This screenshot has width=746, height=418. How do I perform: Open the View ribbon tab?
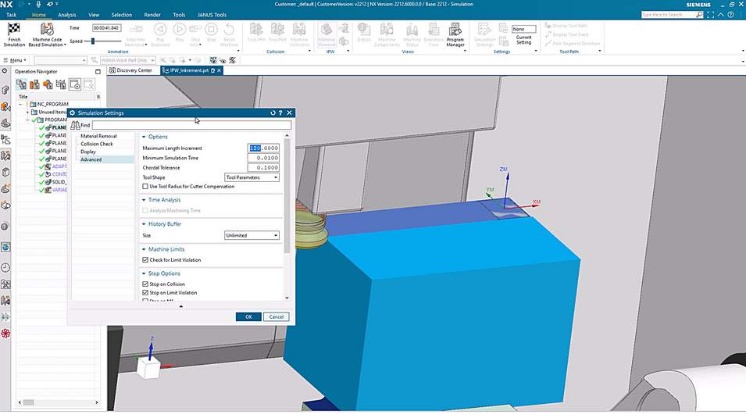(x=94, y=15)
